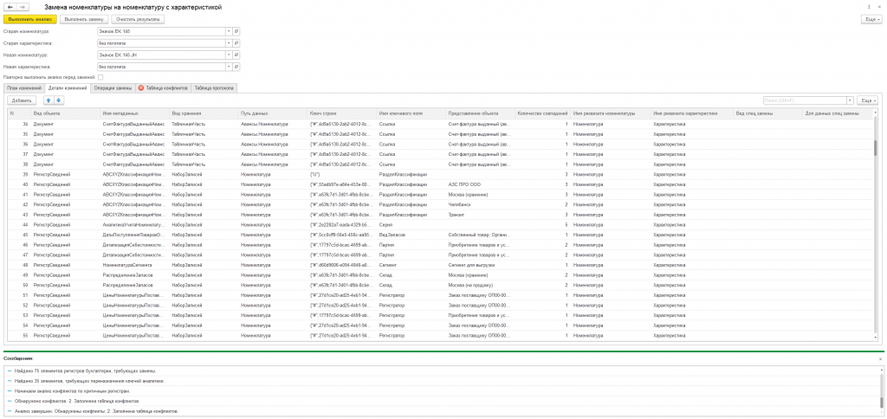The height and width of the screenshot is (419, 887).
Task: Move row up with blue up arrow
Action: click(49, 100)
